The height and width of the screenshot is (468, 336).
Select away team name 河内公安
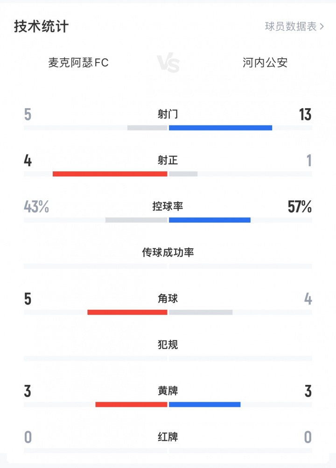265,63
